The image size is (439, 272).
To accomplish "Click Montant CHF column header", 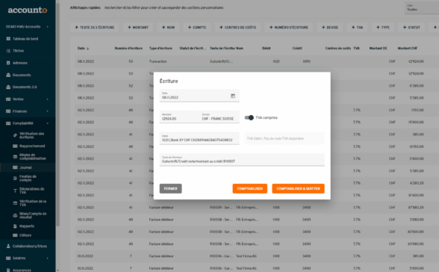I will click(408, 49).
